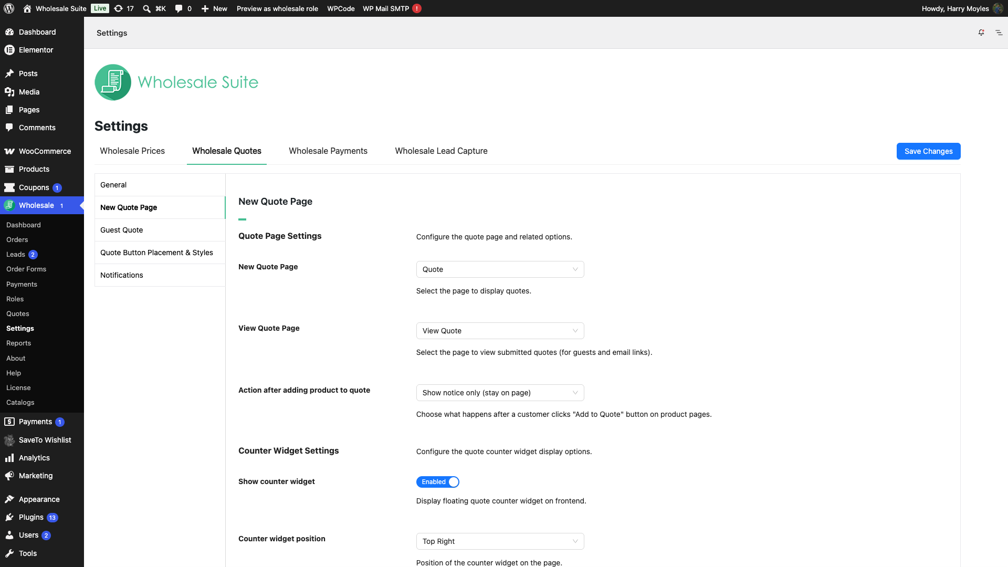Open Action after adding product dropdown
This screenshot has height=567, width=1008.
(500, 393)
